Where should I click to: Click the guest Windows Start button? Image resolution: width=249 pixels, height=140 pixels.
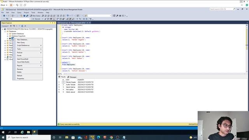3,132
